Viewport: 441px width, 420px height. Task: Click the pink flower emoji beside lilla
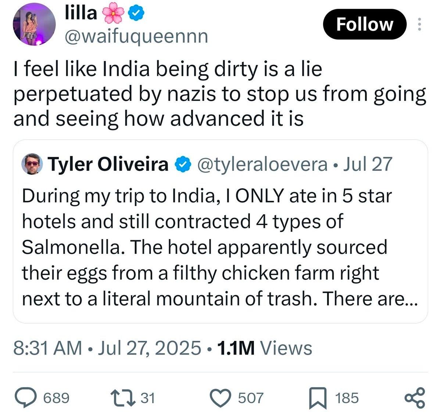tap(113, 14)
